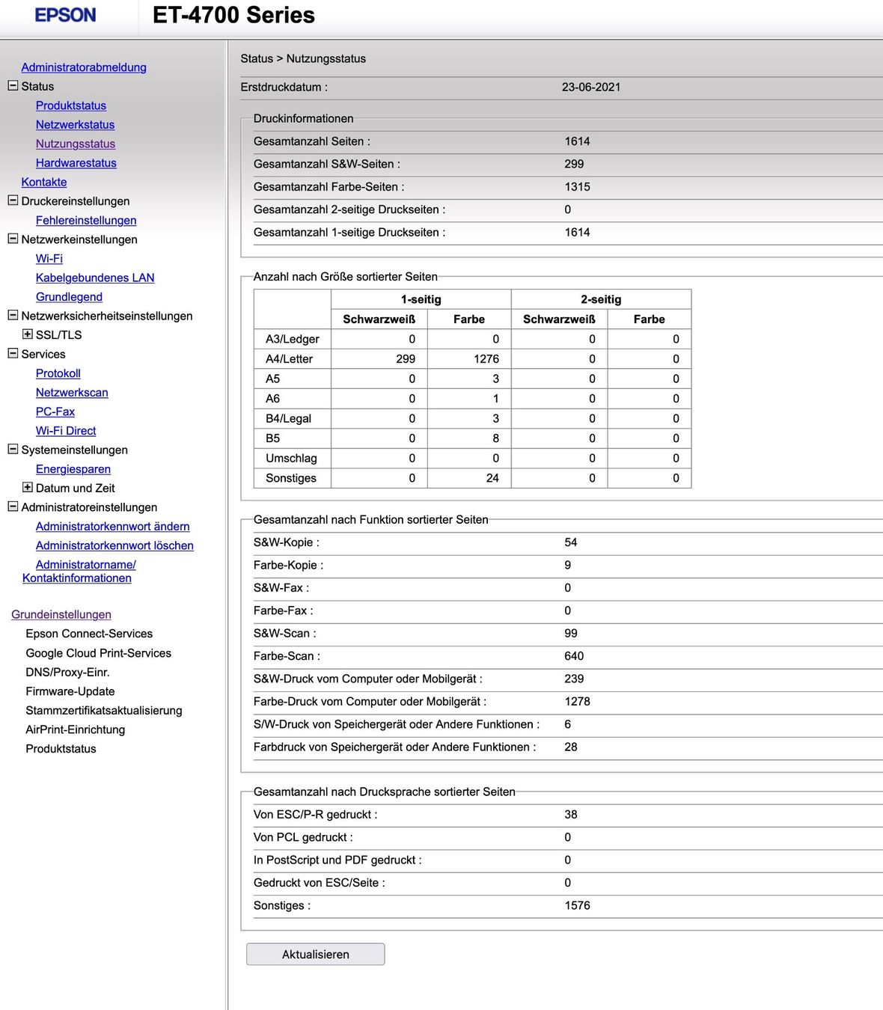
Task: Collapse the Status section
Action: point(13,86)
